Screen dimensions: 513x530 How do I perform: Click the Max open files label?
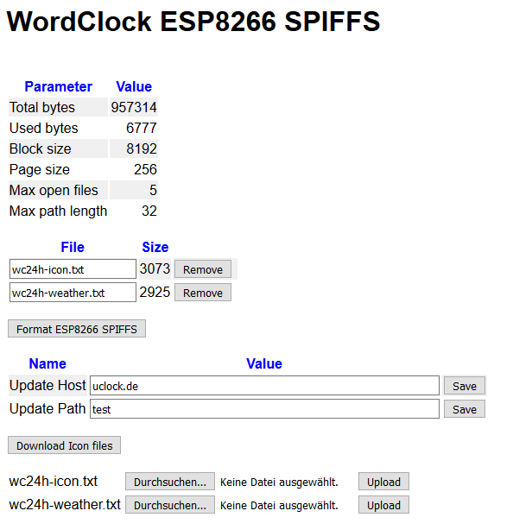[x=54, y=190]
